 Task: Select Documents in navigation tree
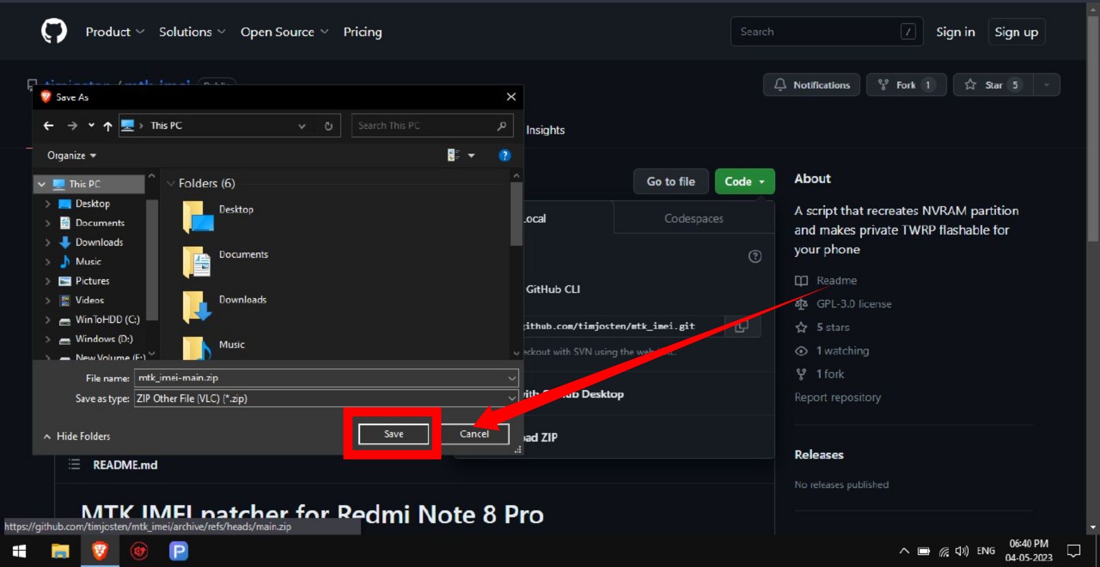100,223
